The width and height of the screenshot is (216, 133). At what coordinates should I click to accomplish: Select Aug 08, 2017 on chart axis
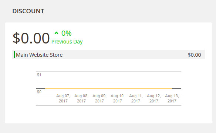pyautogui.click(x=81, y=98)
